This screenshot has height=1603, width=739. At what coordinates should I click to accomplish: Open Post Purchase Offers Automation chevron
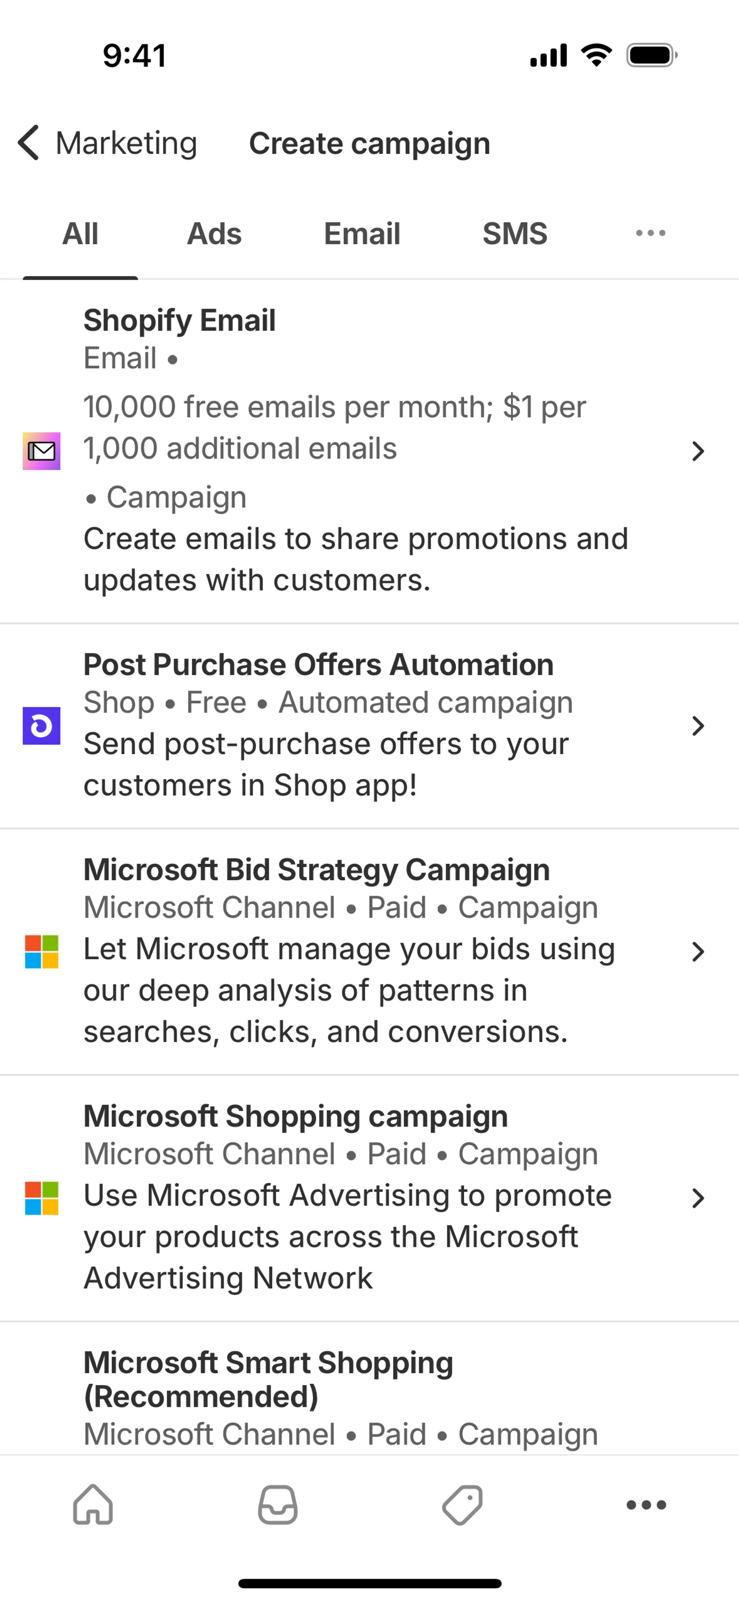698,726
